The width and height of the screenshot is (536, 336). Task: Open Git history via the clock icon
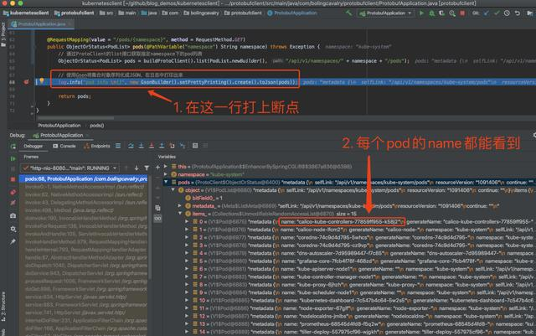[507, 13]
